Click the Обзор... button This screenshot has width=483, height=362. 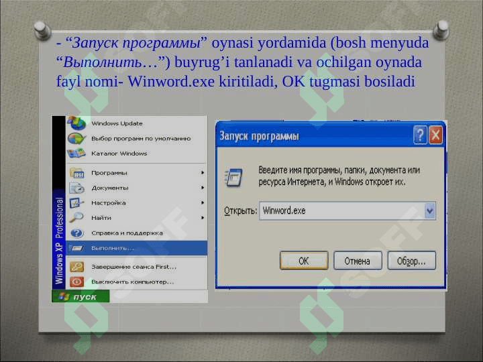[x=411, y=261]
